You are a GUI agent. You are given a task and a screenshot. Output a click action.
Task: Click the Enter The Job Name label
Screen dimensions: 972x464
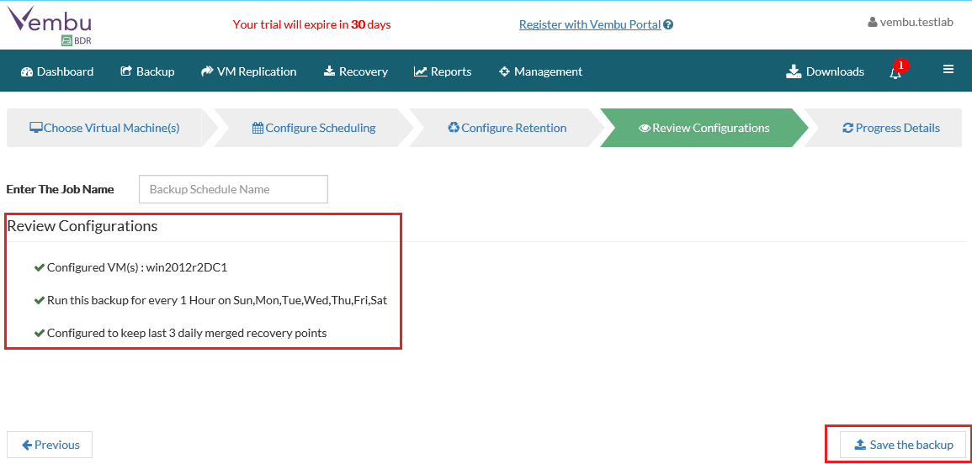60,189
